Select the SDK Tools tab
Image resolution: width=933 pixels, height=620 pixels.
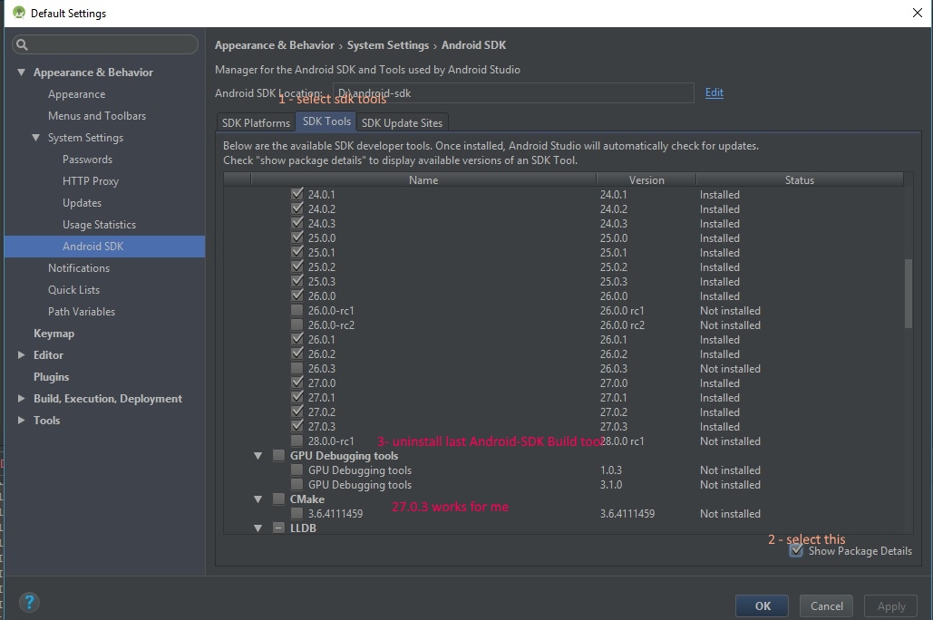pyautogui.click(x=326, y=121)
